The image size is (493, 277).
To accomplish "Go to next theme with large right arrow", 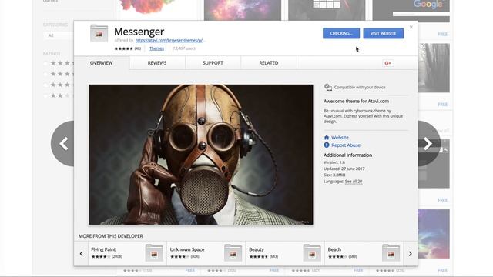I will tap(428, 144).
